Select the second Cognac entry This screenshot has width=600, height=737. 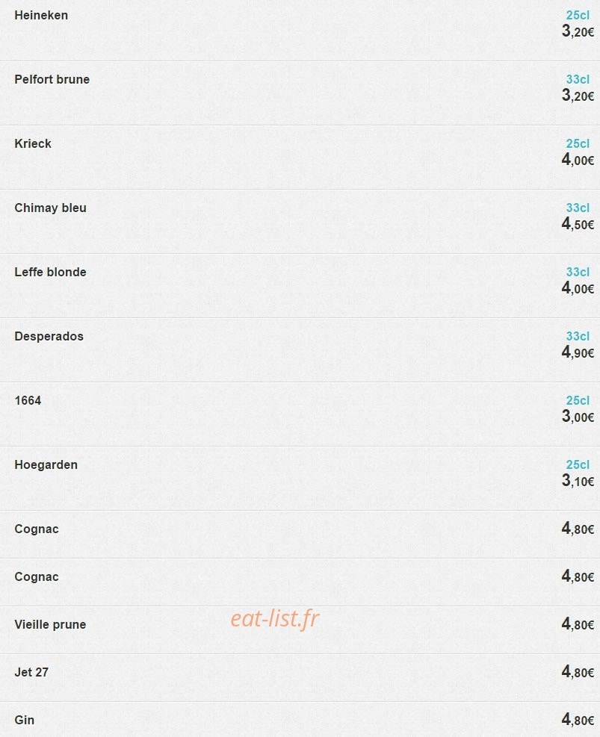pos(36,576)
